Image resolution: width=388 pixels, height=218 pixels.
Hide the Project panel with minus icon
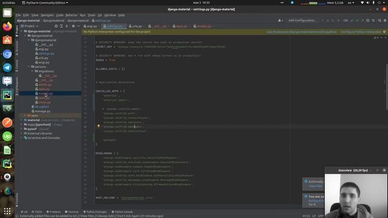tap(79, 26)
